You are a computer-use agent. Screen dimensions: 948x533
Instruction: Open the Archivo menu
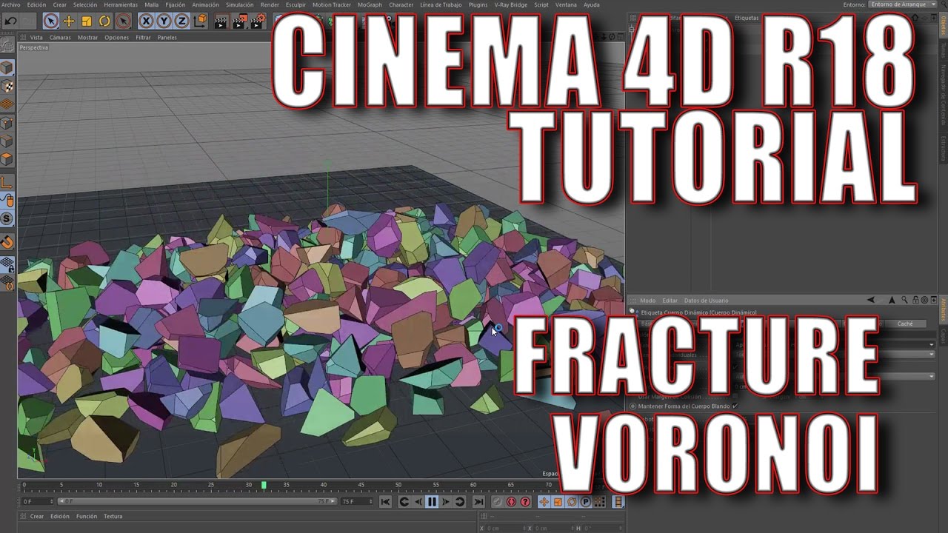pos(11,4)
